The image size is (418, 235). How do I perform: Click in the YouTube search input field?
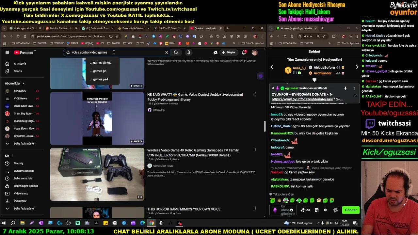pyautogui.click(x=116, y=52)
